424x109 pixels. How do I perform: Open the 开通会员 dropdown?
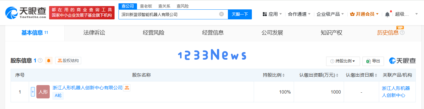364,14
